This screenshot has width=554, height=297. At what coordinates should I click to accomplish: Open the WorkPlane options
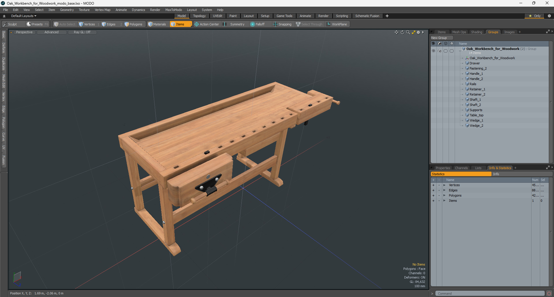click(337, 24)
